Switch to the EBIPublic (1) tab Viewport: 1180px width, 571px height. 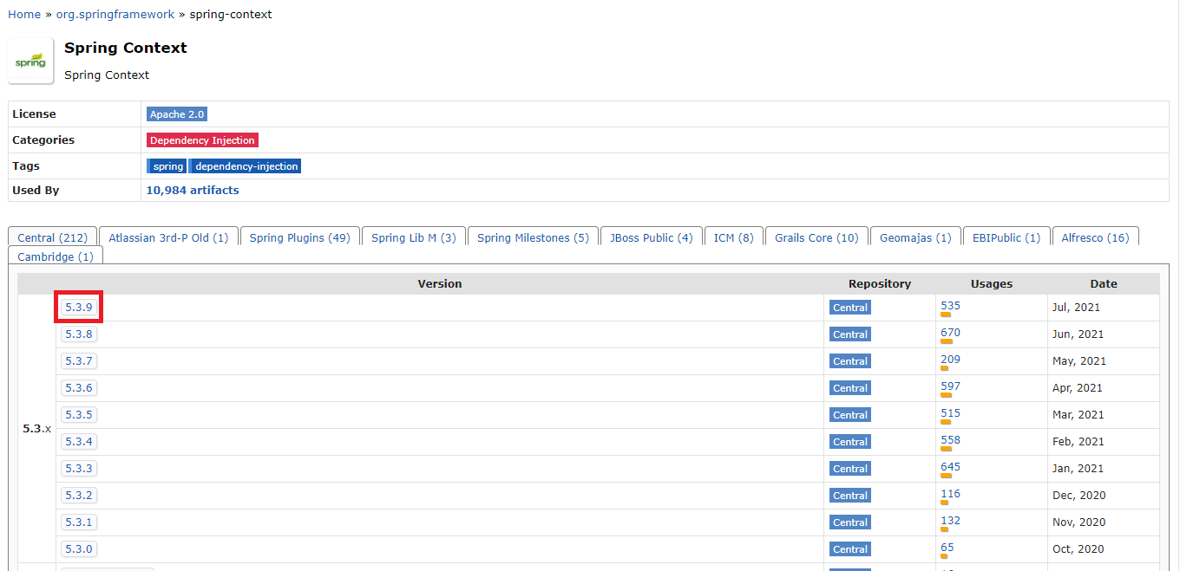(1006, 237)
